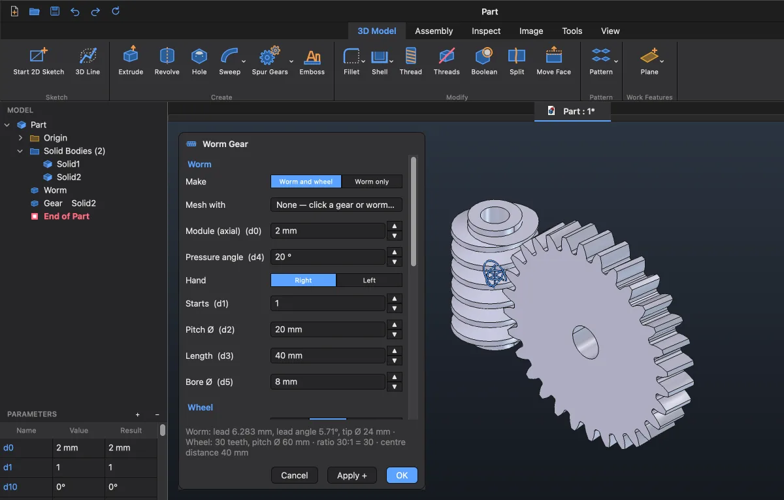
Task: Click the Bore Ø input field
Action: point(328,382)
